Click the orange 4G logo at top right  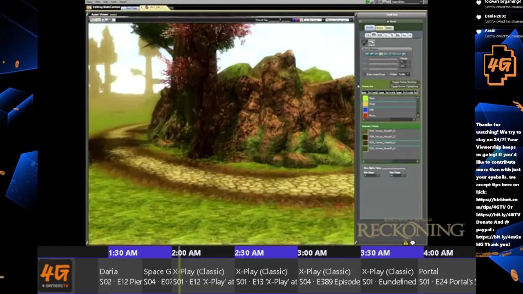pyautogui.click(x=499, y=65)
